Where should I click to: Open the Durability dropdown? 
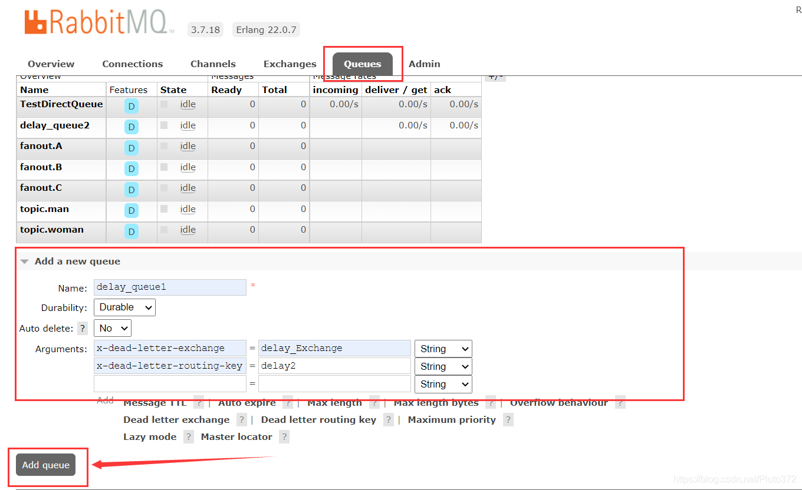coord(124,307)
